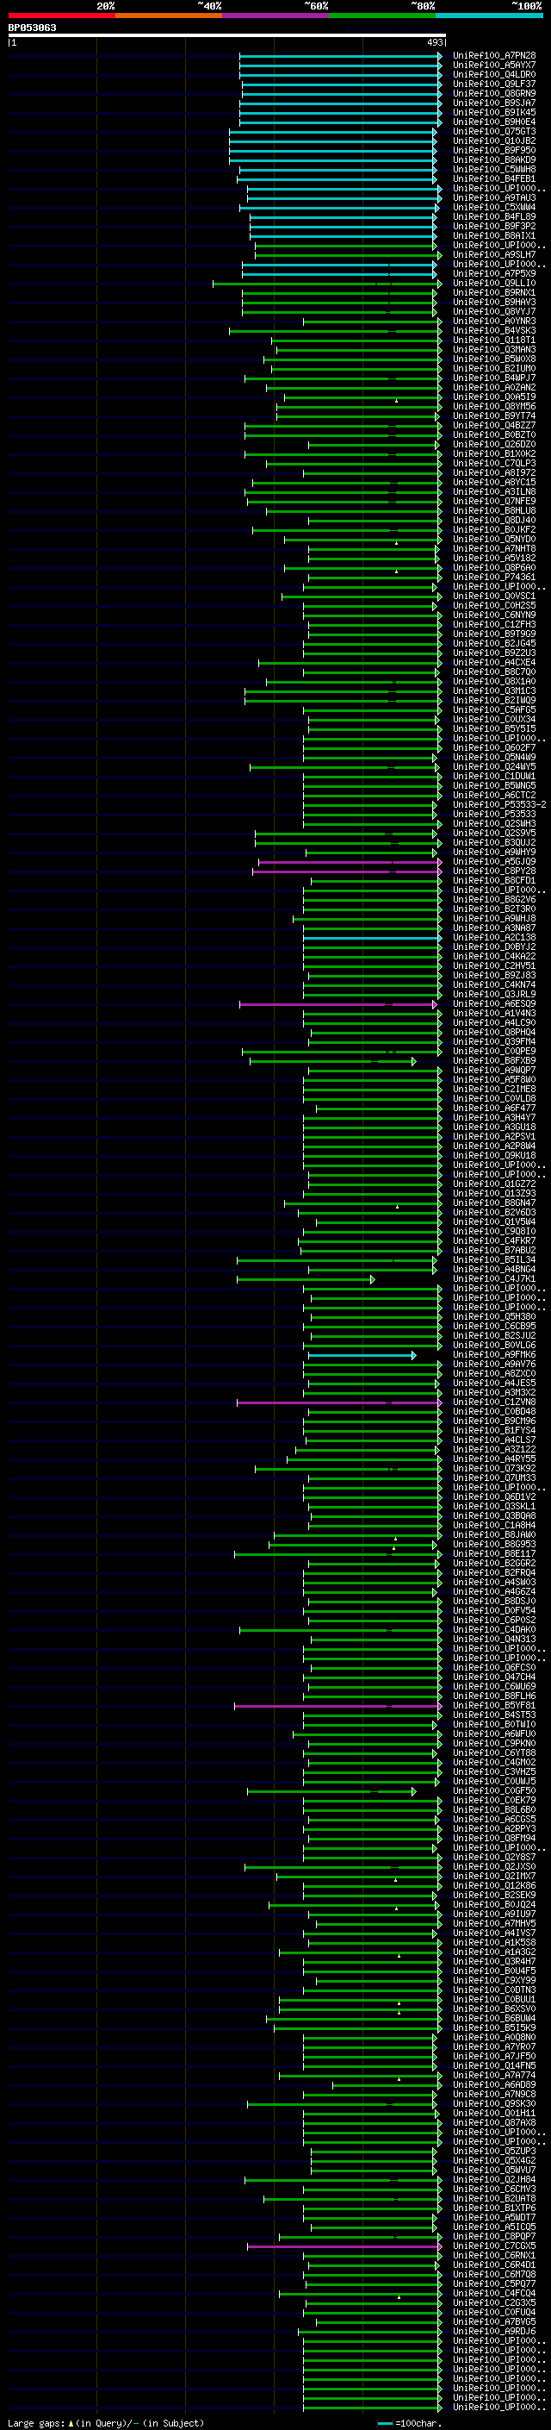The image size is (551, 2430).
Task: Open hit UniRef100_A7PN28
Action: pos(493,56)
